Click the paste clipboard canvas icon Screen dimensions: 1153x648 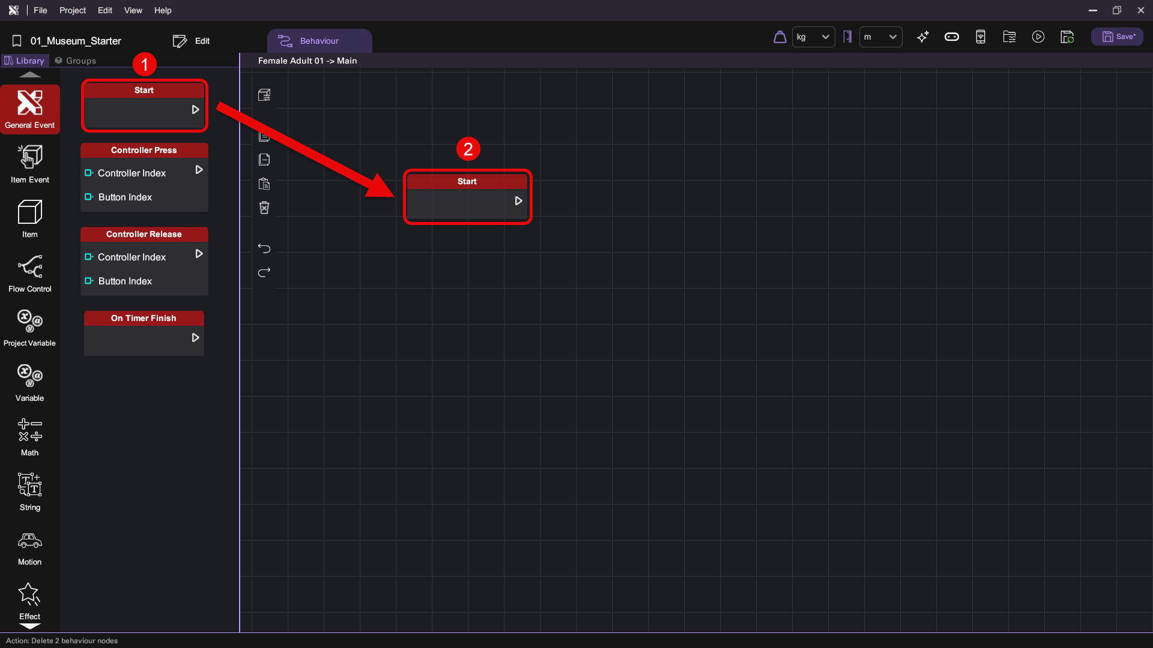264,184
